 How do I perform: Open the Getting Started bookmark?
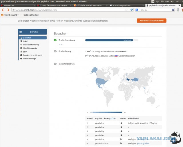tap(30, 15)
